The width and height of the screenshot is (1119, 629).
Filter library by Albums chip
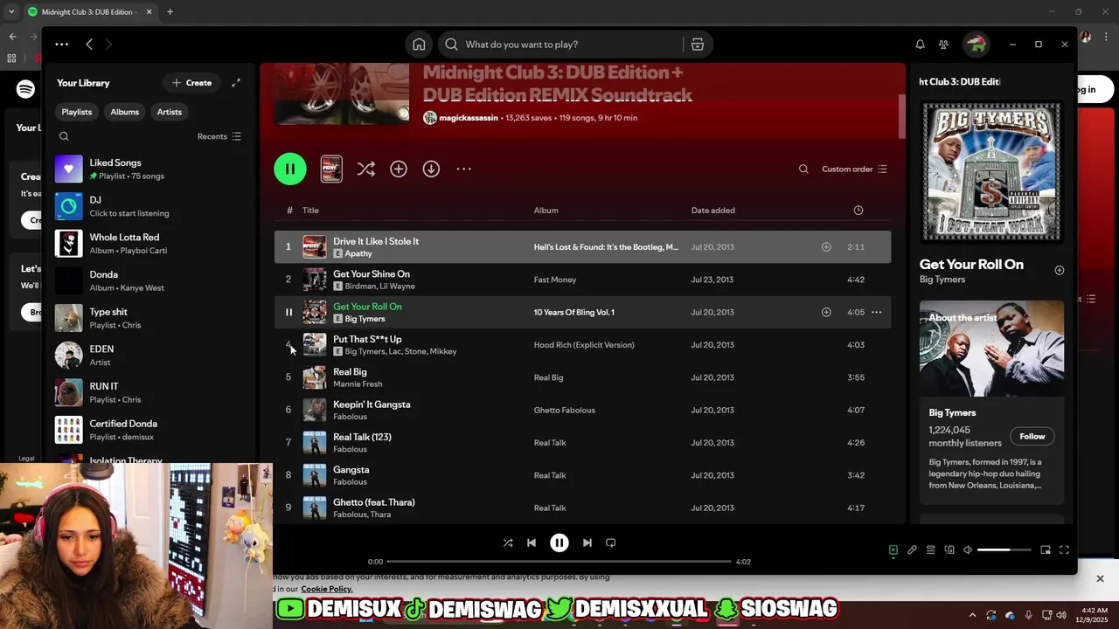pos(124,112)
